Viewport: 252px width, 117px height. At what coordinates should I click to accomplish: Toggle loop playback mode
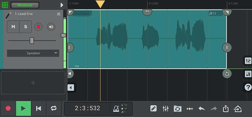tap(54, 108)
